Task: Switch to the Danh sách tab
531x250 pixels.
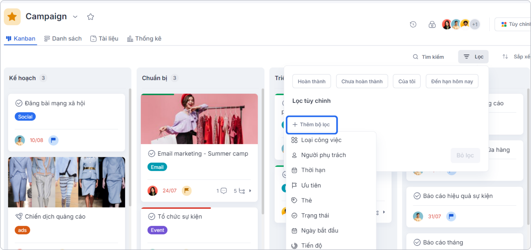Action: pos(63,39)
